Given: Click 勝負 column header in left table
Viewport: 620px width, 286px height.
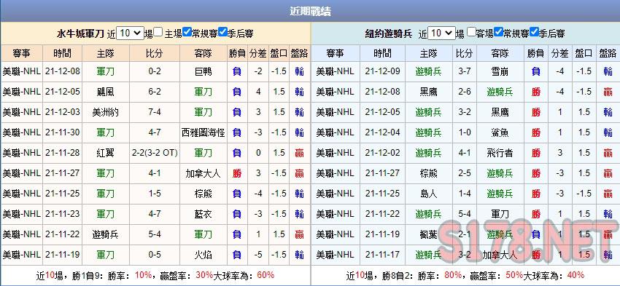Looking at the screenshot, I should click(237, 53).
